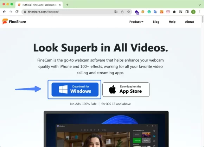Open a new tab with plus button
This screenshot has height=147, width=204.
pyautogui.click(x=67, y=5)
